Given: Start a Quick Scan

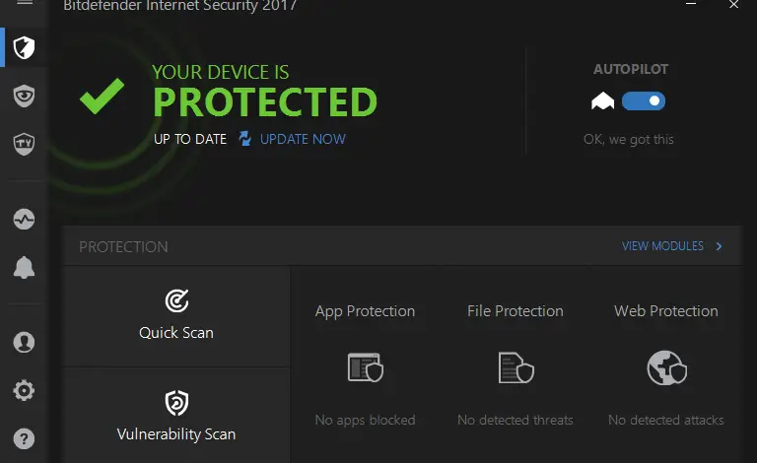Looking at the screenshot, I should coord(176,315).
